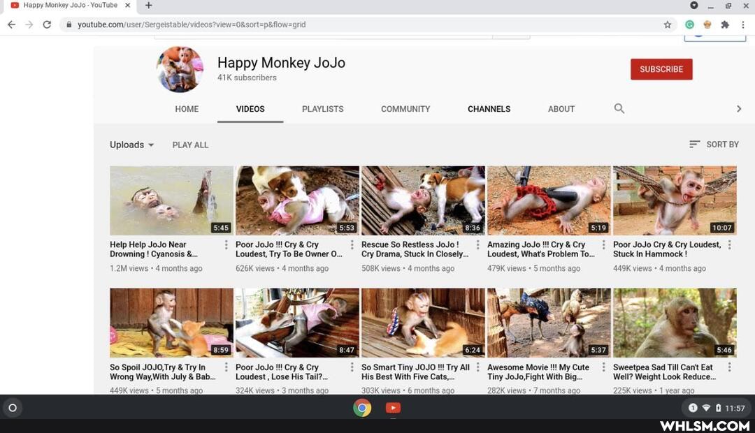The height and width of the screenshot is (433, 755).
Task: Play the 6:24 cats video thumbnail
Action: [423, 323]
